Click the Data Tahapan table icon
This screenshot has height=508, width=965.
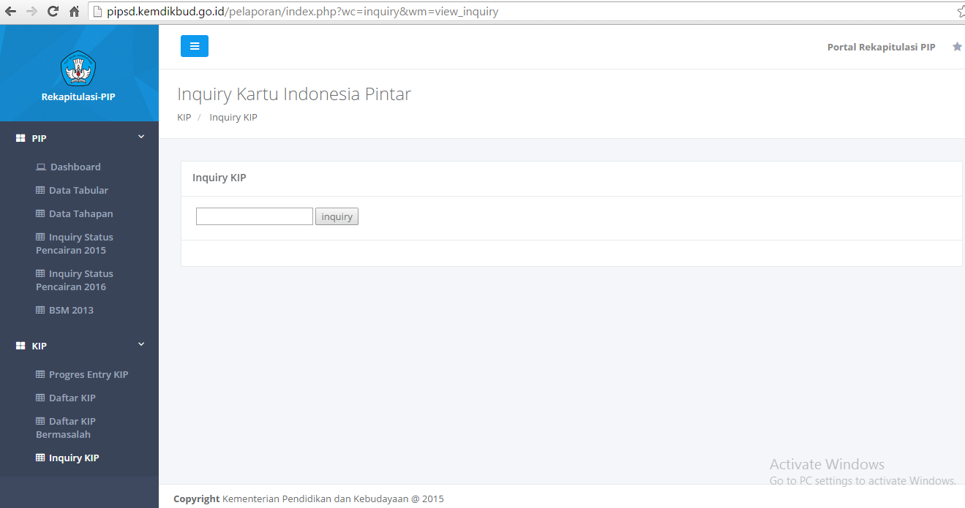coord(39,213)
